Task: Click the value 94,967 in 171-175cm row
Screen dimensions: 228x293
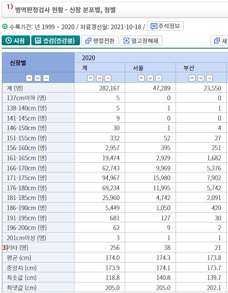Action: (111, 178)
